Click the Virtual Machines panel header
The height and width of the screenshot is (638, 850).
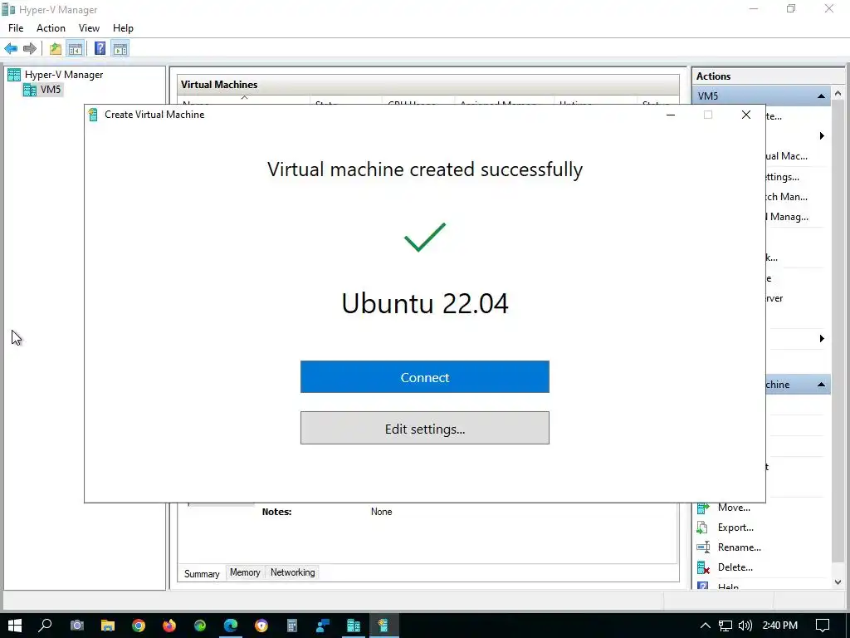(428, 85)
